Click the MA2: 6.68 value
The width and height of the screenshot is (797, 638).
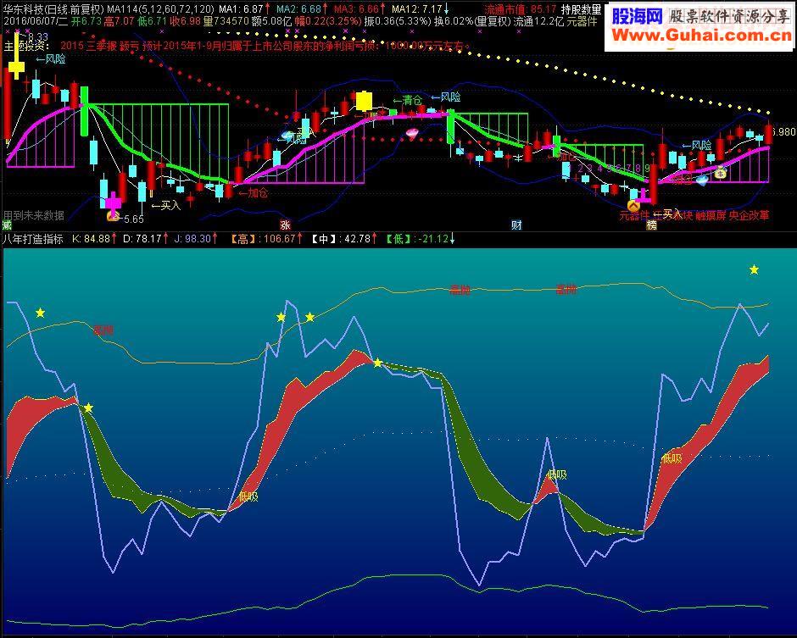tap(298, 9)
